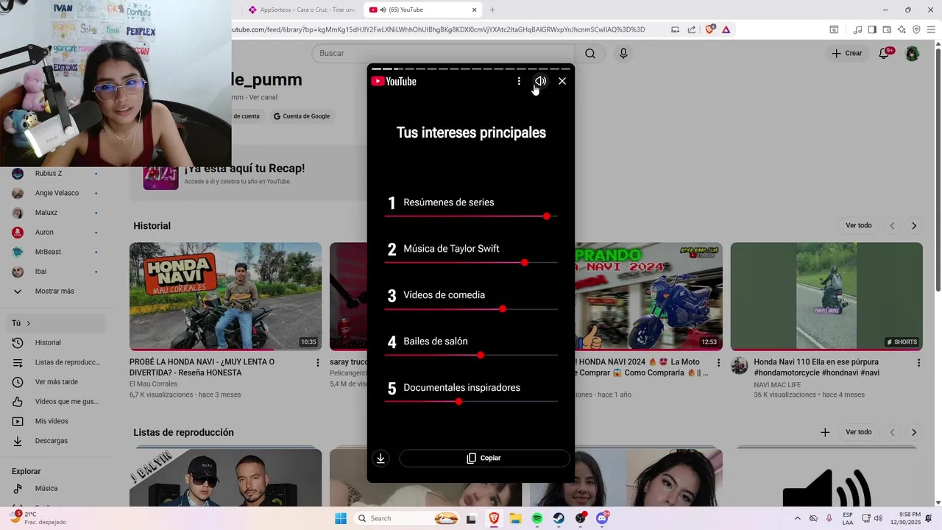Open Brave Wallet icon

point(887,29)
